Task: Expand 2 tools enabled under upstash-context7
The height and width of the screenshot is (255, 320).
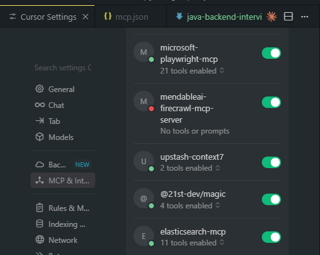Action: pyautogui.click(x=190, y=168)
